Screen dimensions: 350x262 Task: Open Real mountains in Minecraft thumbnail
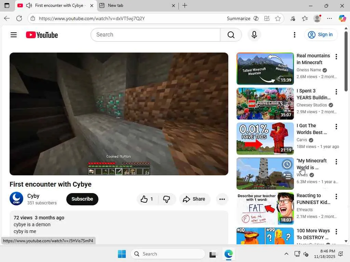click(265, 69)
